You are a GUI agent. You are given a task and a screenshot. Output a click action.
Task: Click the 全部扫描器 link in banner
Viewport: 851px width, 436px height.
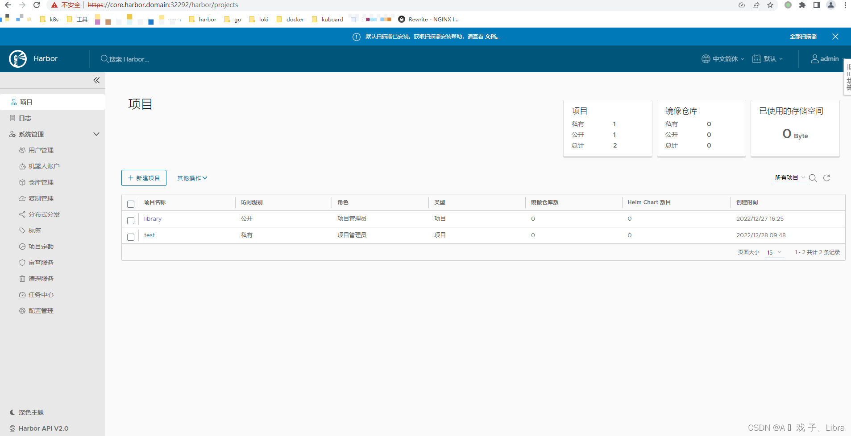803,37
